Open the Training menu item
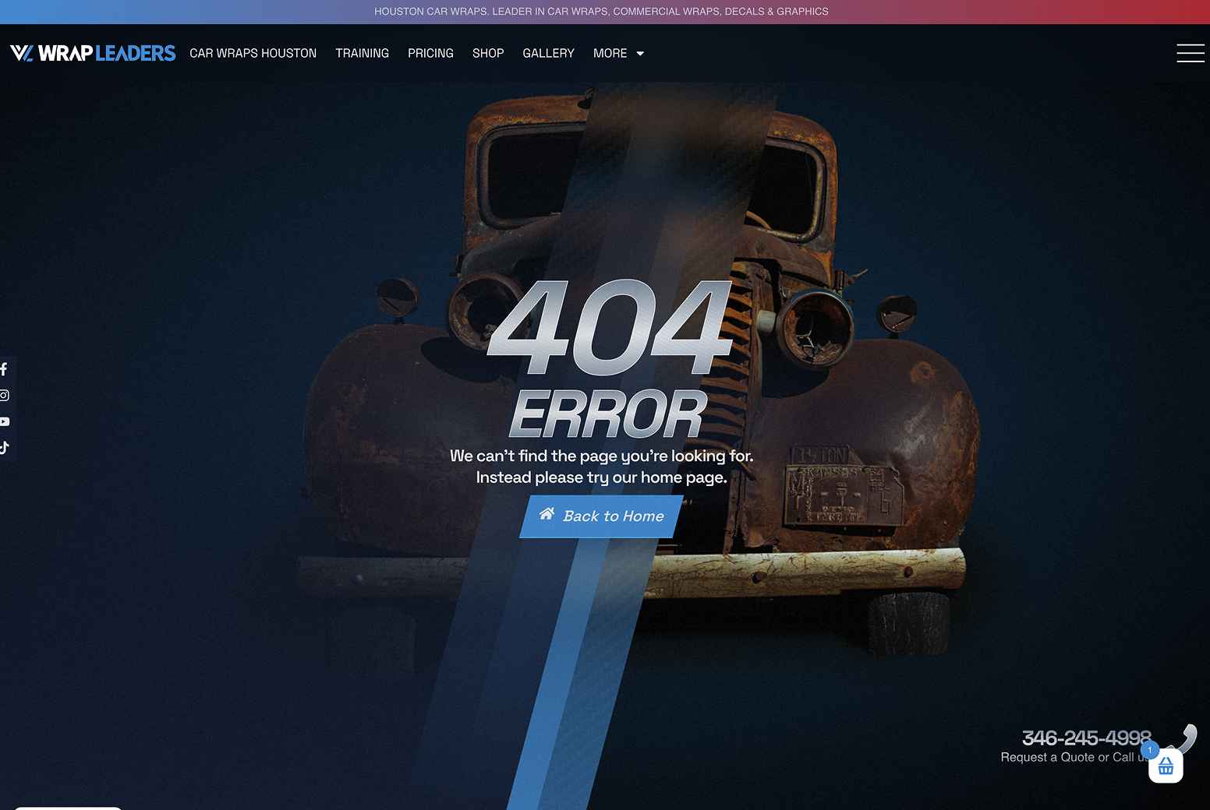 tap(362, 53)
